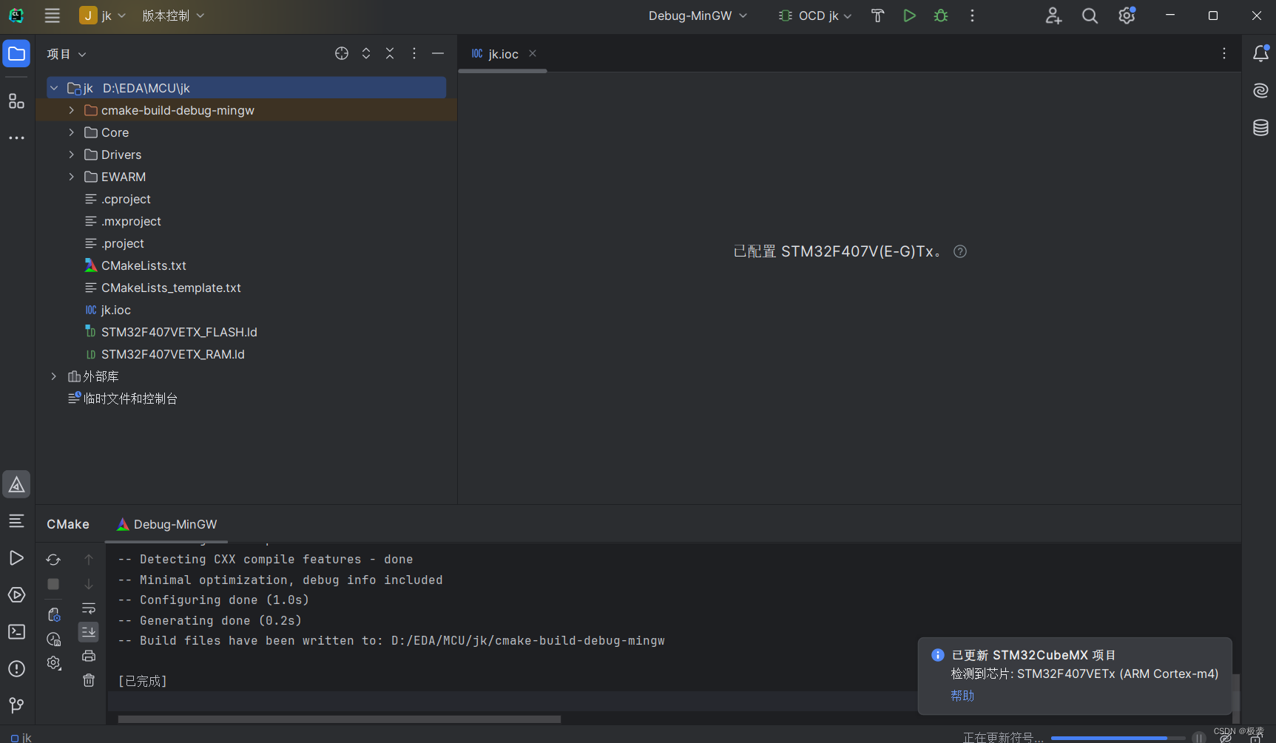Open the Run tool window icon

point(16,558)
